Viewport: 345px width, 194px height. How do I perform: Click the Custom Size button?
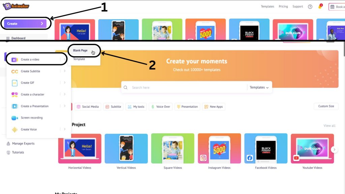point(326,106)
